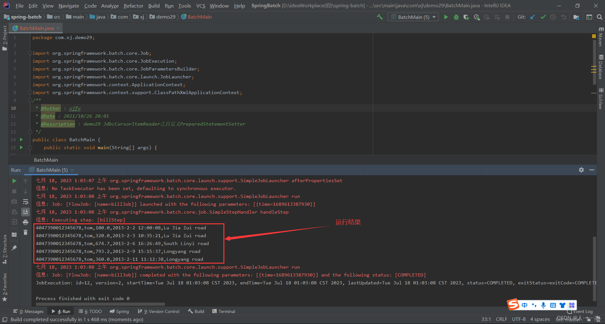605x324 pixels.
Task: Rerun BatchMain in the Run panel
Action: [14, 181]
